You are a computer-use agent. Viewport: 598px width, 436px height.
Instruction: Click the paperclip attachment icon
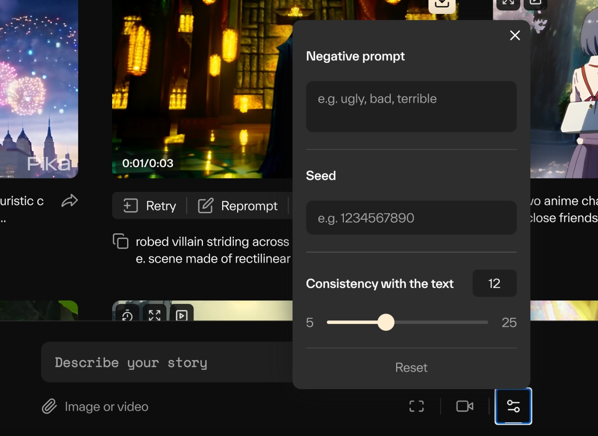(x=49, y=407)
